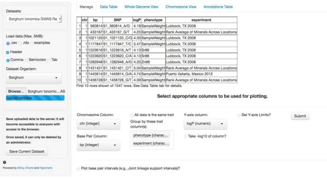Screen dimensions: 327x178
Task: Click cell S1_1456728_G/T
Action: (117, 80)
